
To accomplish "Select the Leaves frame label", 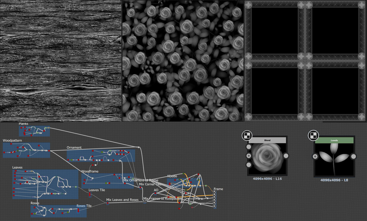I will (17, 167).
